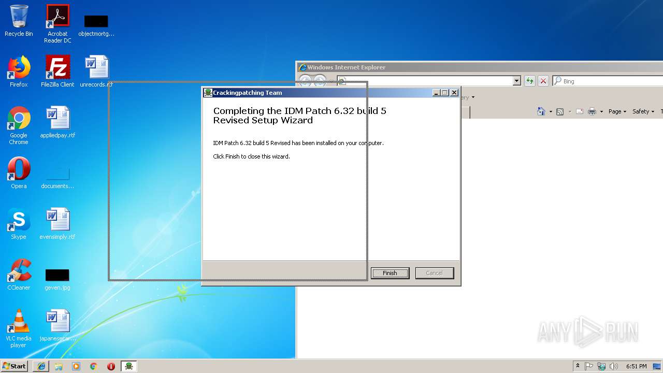This screenshot has height=373, width=663.
Task: Open the objectmortg... desktop file
Action: [96, 25]
